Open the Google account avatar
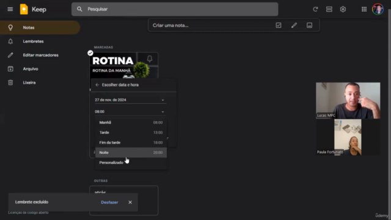Image resolution: width=391 pixels, height=220 pixels. coord(378,9)
